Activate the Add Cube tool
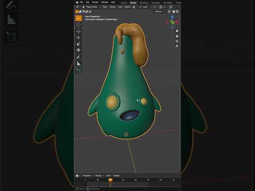The height and width of the screenshot is (191, 255). [x=79, y=71]
